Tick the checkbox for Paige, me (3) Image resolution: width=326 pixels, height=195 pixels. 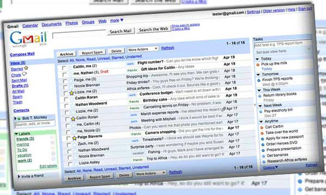click(x=65, y=81)
